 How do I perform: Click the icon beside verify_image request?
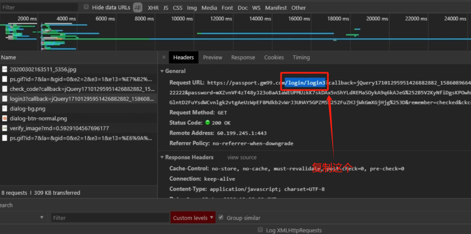[x=5, y=128]
